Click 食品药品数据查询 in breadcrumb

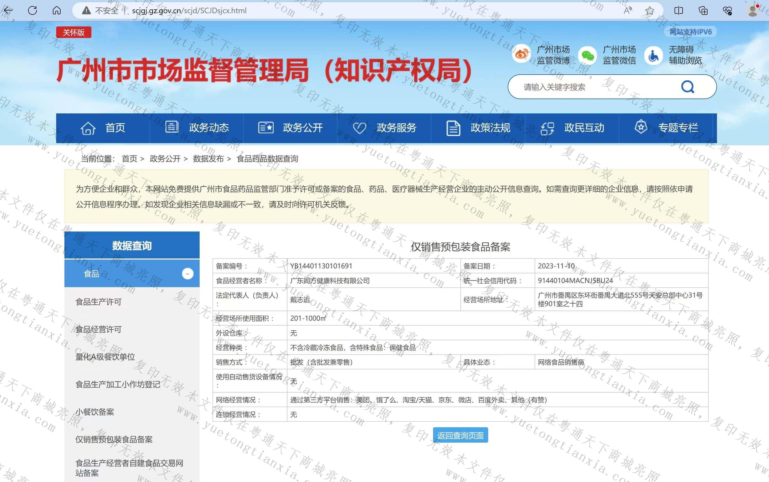pyautogui.click(x=267, y=159)
